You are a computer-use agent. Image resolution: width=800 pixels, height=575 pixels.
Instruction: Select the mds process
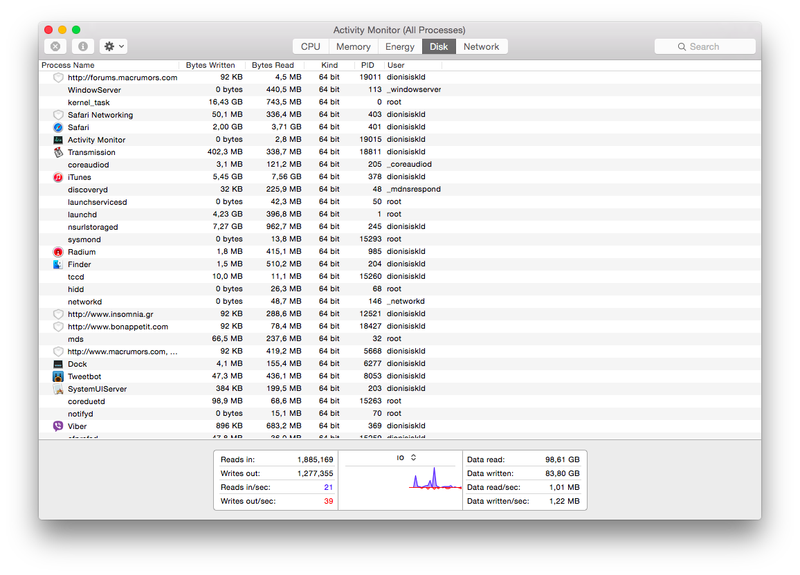pos(399,339)
